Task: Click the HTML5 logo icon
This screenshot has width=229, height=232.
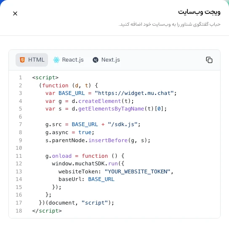Action: coord(22,60)
